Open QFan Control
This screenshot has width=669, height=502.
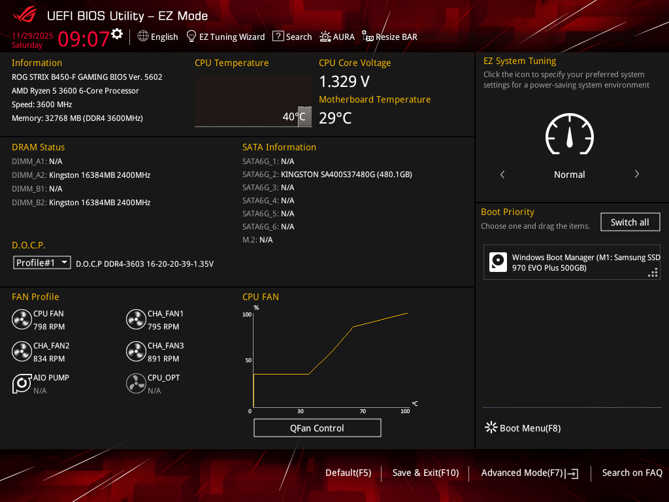coord(317,428)
